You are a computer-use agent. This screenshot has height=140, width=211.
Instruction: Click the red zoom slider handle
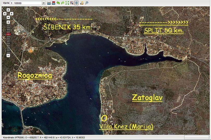[x=8, y=34]
